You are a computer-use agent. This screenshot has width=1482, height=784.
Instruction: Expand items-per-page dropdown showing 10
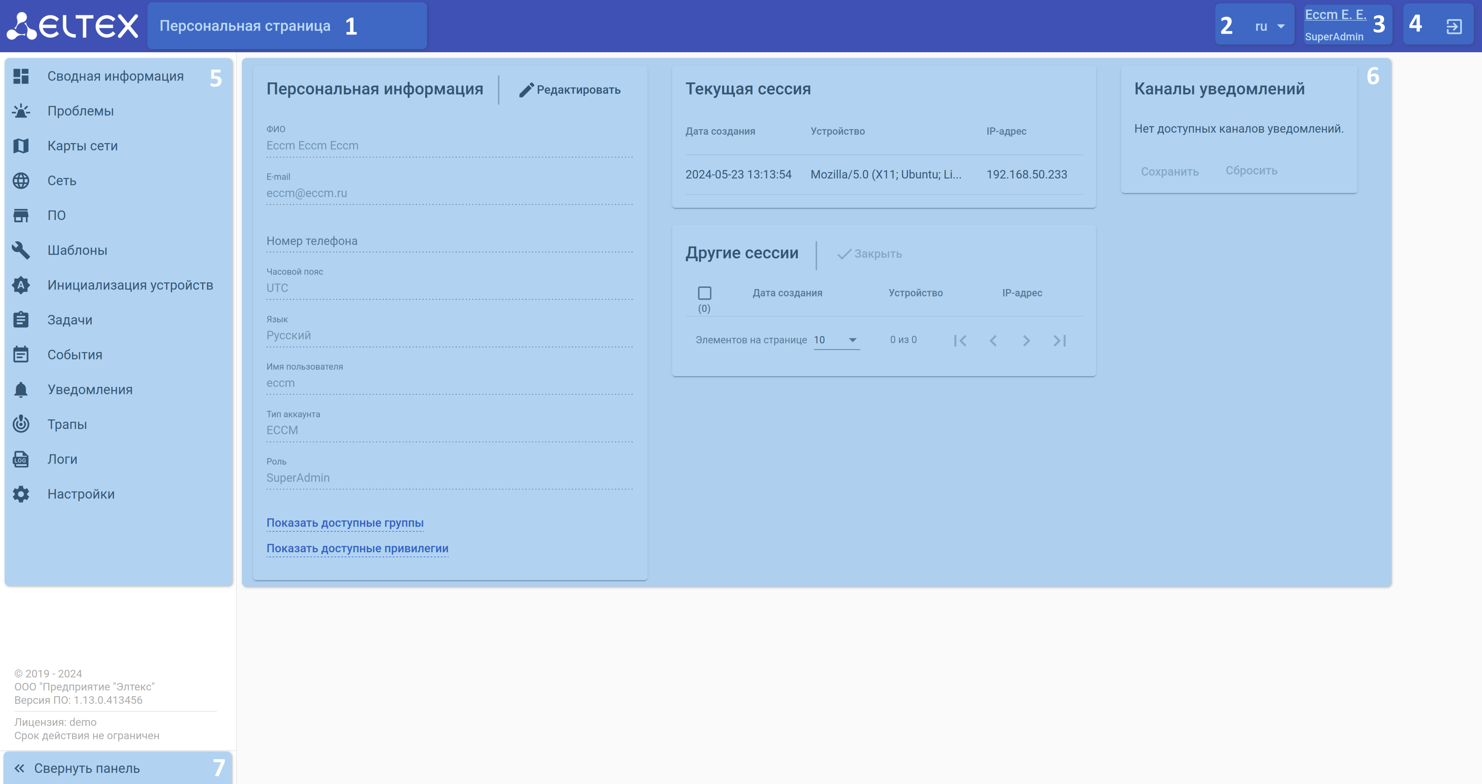[837, 340]
